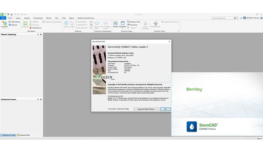Image resolution: width=263 pixels, height=152 pixels.
Task: Open Legal and Patent Notices
Action: (x=144, y=109)
